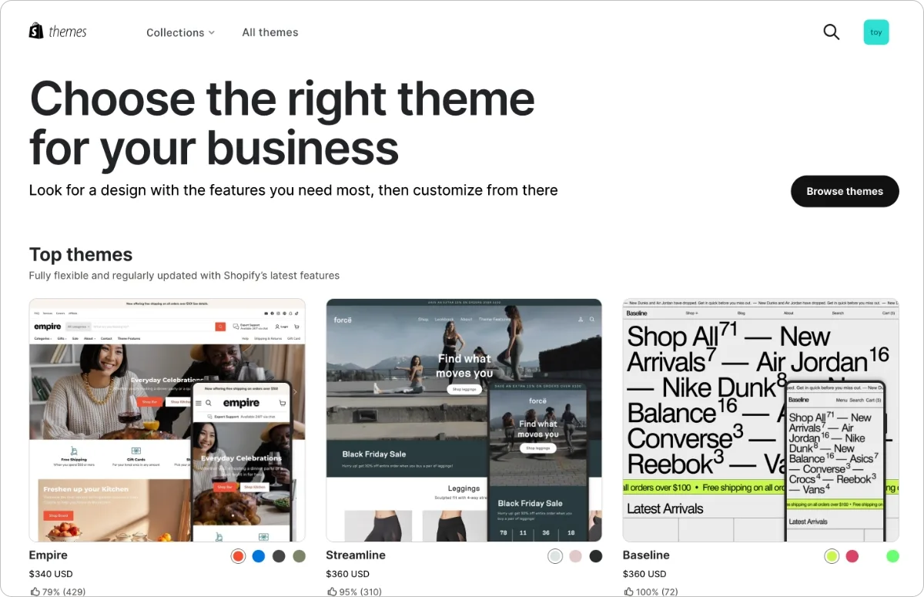This screenshot has width=924, height=597.
Task: Open the 'toy' account avatar
Action: pos(876,32)
